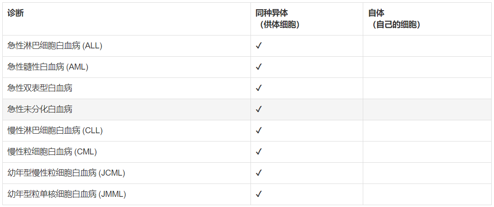
Task: Click the 慢性粒细胞白血病 (CML) diagnosis cell
Action: click(x=52, y=152)
